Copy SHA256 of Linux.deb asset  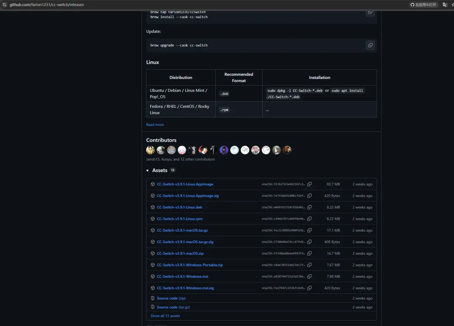309,207
